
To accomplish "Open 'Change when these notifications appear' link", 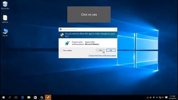I will [102, 56].
